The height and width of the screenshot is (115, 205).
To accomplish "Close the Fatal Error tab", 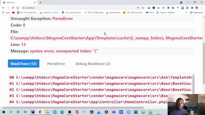I will tap(35, 3).
